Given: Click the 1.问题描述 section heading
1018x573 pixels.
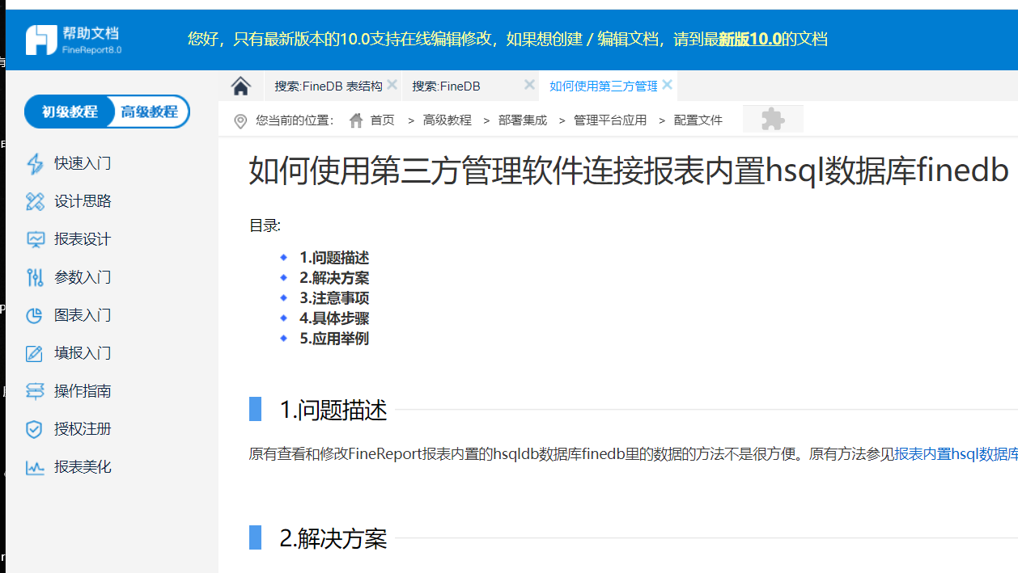Looking at the screenshot, I should coord(333,411).
